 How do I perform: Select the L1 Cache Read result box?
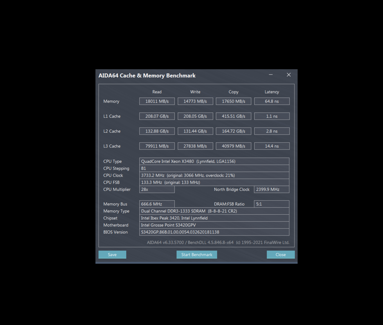(157, 116)
